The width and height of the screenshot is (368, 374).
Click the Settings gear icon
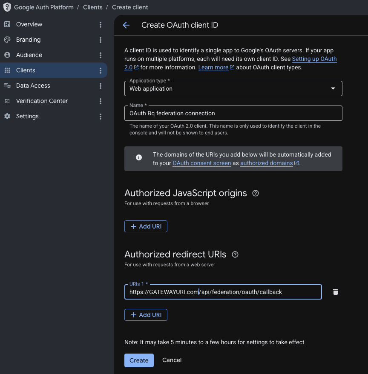[x=7, y=116]
